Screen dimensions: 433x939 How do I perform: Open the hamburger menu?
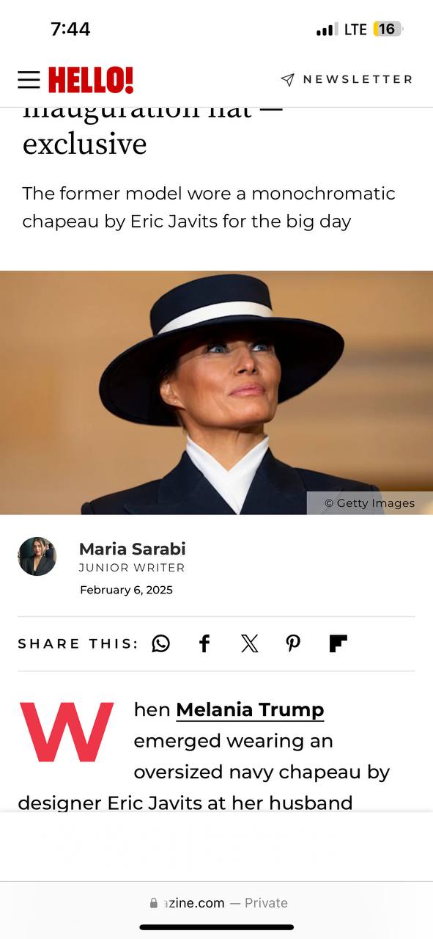pos(29,79)
